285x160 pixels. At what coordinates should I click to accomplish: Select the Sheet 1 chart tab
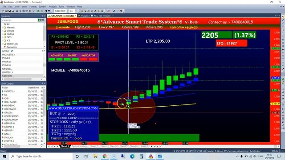point(65,146)
